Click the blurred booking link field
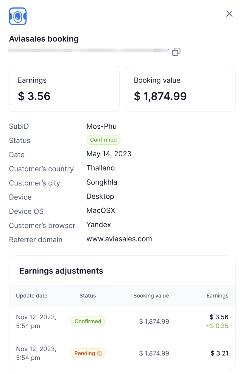Screen dimensions: 240x374 pyautogui.click(x=88, y=50)
